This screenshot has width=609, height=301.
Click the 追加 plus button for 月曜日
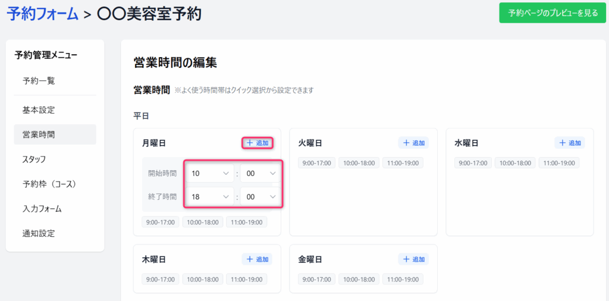click(x=257, y=143)
